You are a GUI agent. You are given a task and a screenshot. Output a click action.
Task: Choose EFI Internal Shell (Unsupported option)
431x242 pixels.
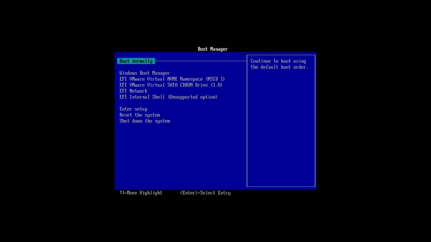[168, 97]
